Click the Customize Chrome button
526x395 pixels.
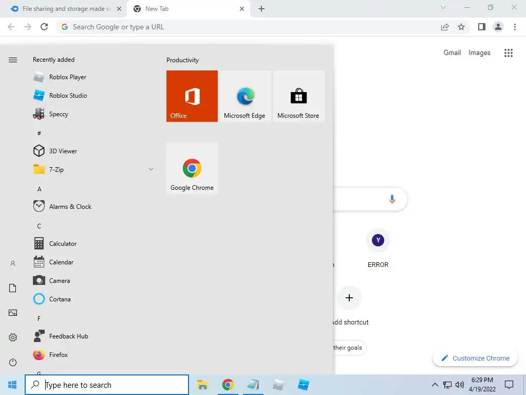[475, 358]
